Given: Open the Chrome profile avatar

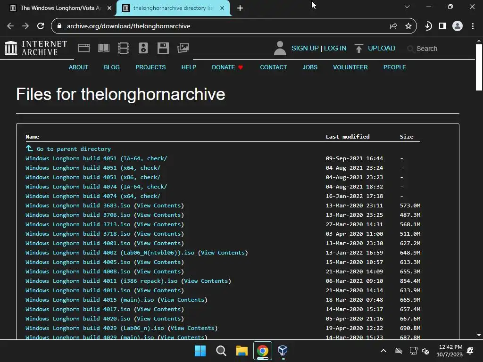Looking at the screenshot, I should (458, 26).
